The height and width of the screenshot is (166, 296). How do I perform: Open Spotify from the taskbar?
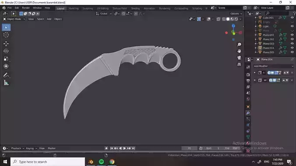102,162
